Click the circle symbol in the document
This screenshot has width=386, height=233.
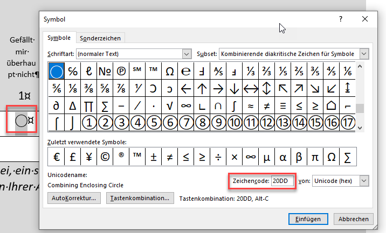pos(21,121)
